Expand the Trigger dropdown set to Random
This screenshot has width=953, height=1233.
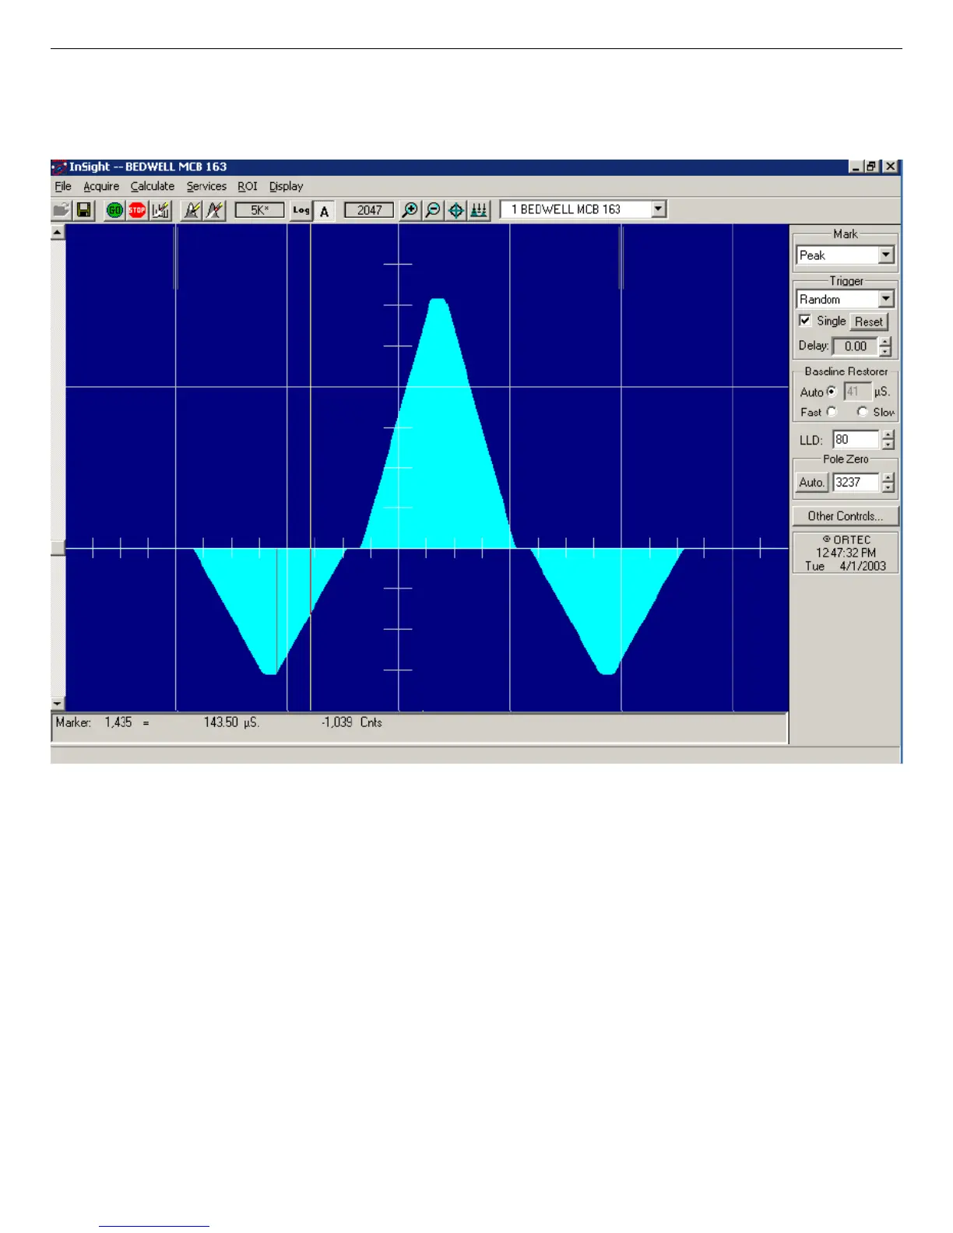(x=886, y=300)
